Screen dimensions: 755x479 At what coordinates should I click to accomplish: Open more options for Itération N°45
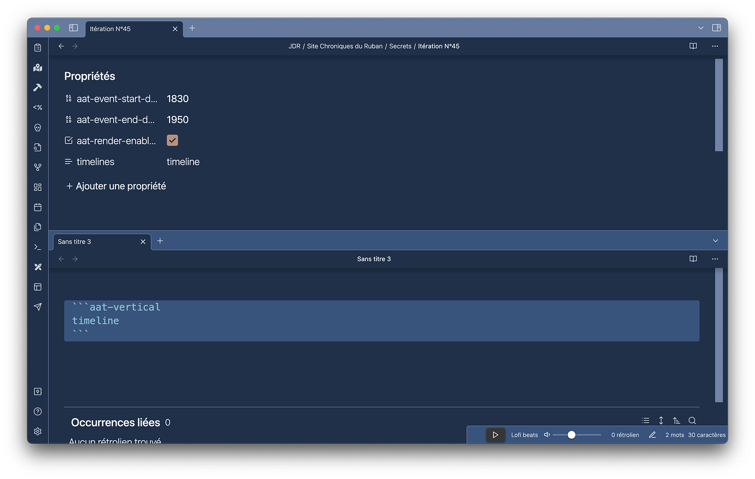715,46
